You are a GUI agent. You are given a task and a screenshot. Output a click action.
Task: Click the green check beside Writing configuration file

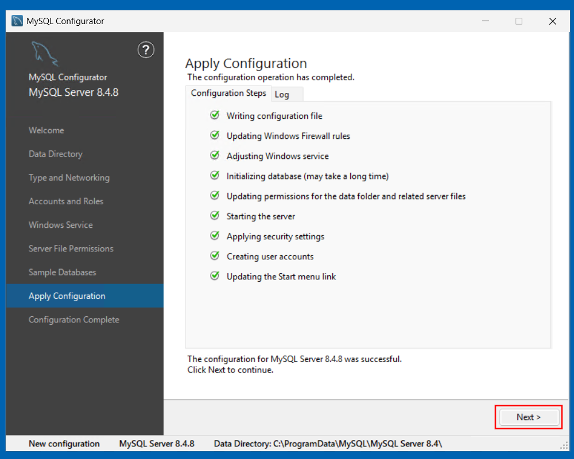(215, 115)
